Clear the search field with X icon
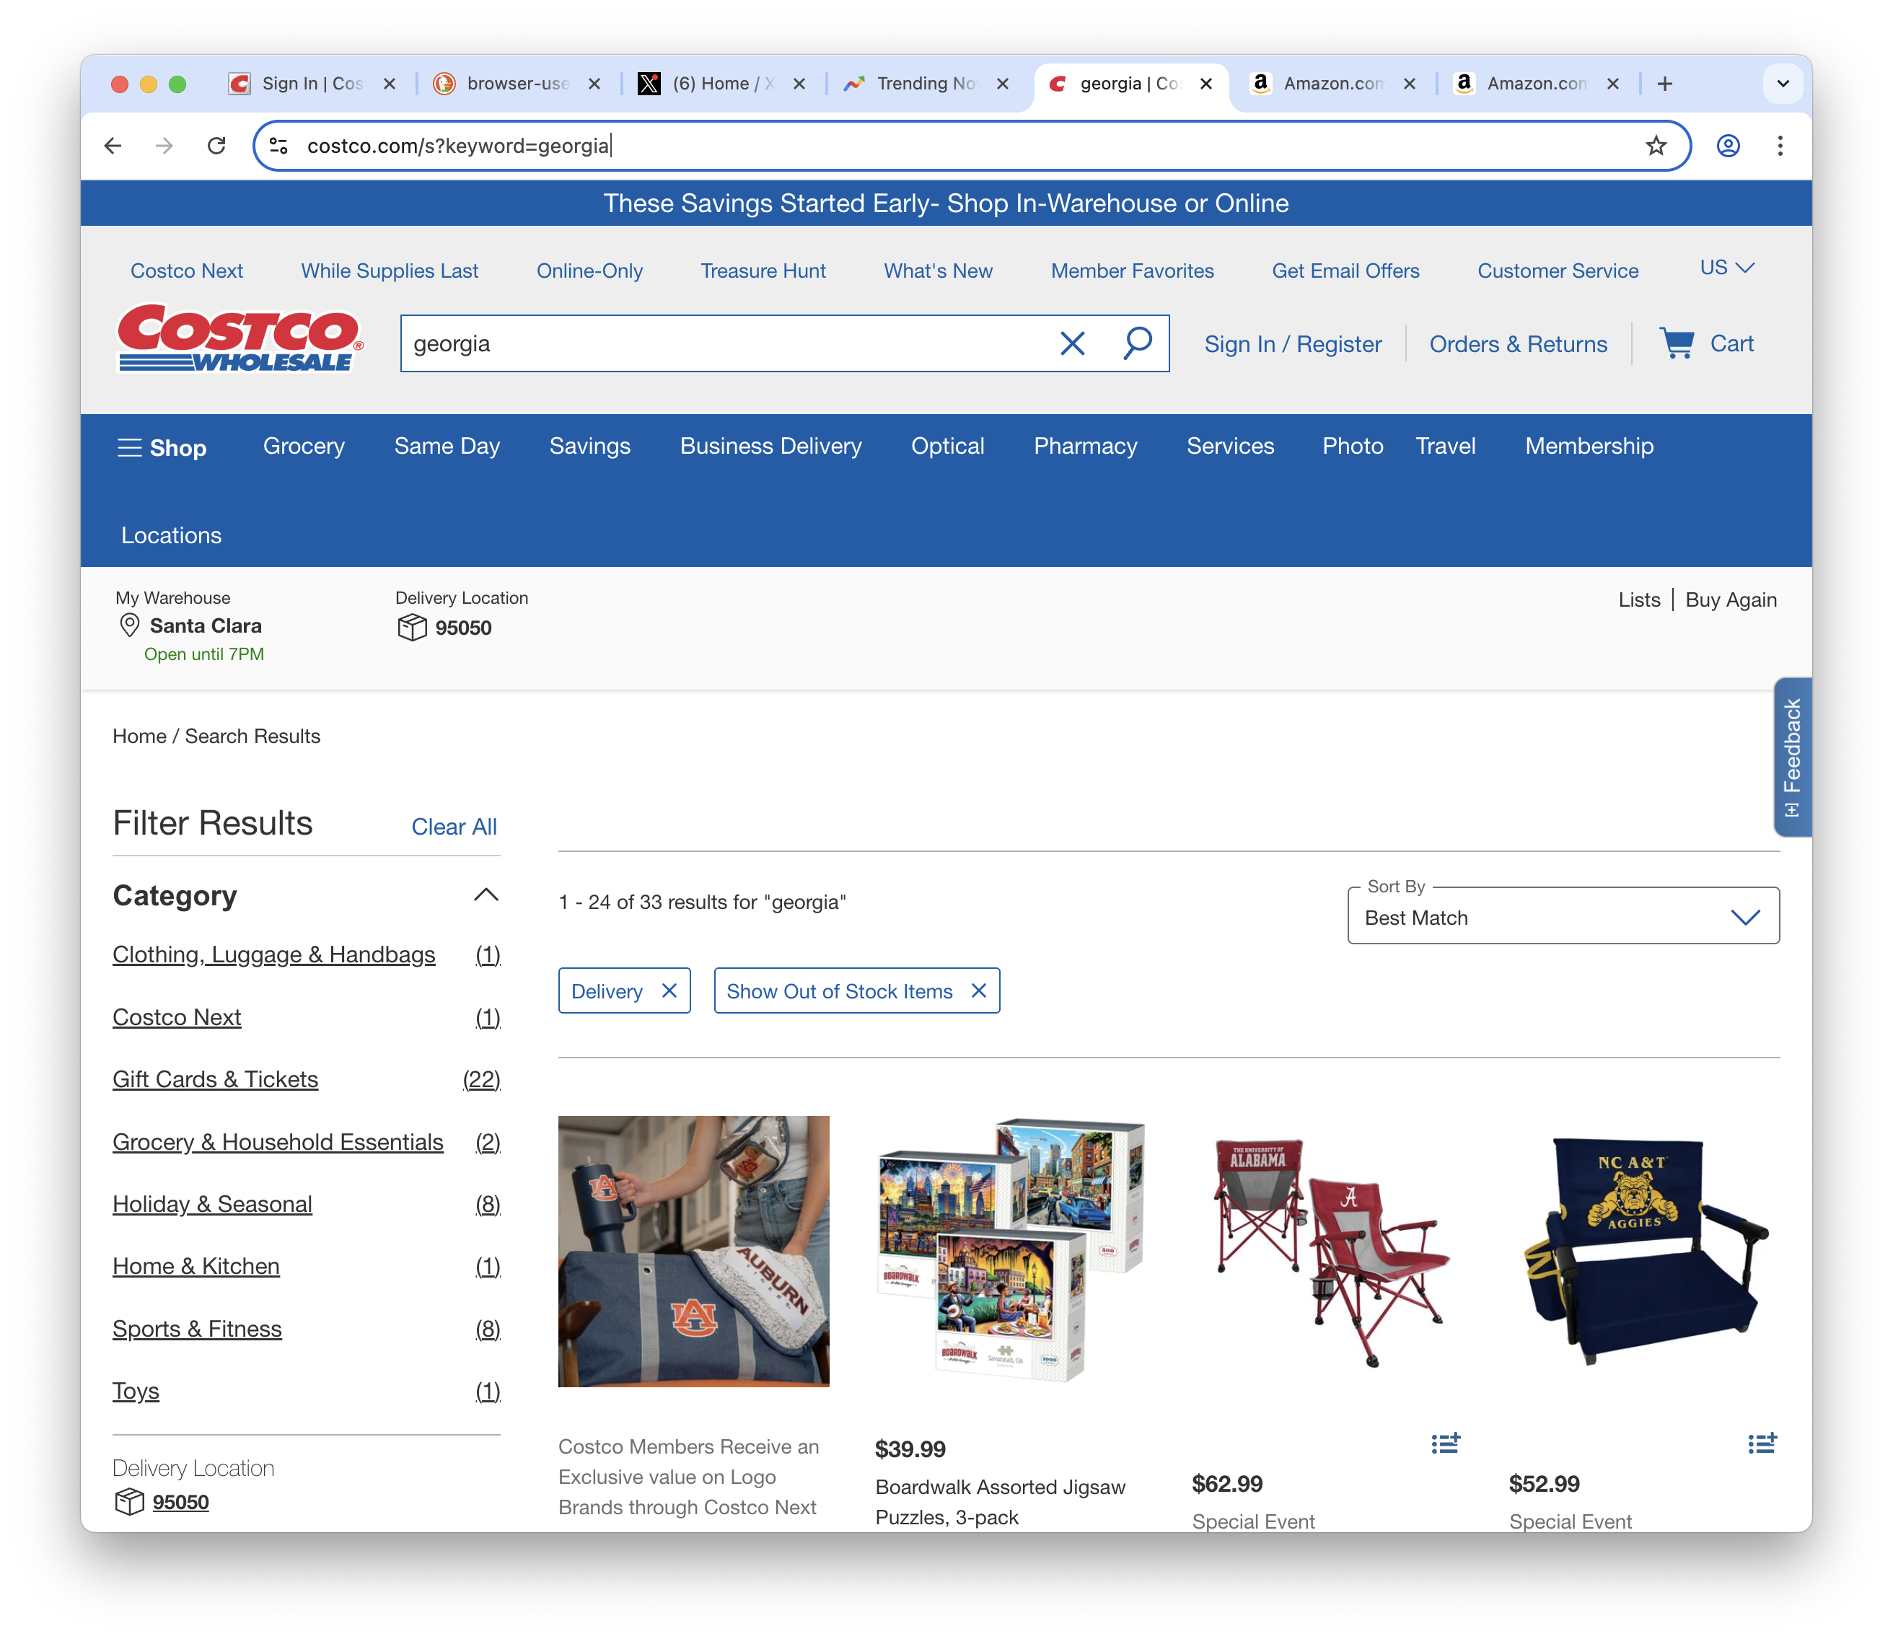1893x1639 pixels. pyautogui.click(x=1072, y=344)
